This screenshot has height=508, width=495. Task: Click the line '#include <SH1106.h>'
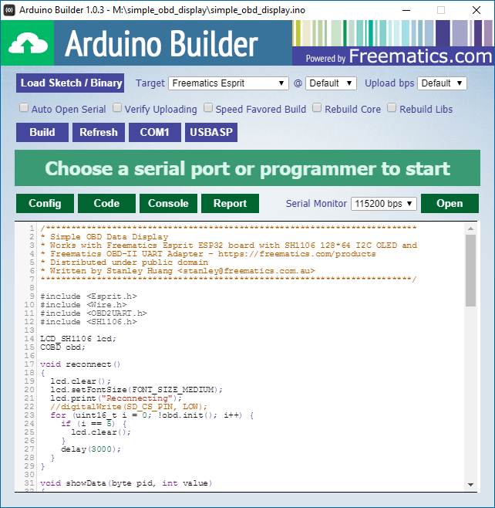coord(89,322)
